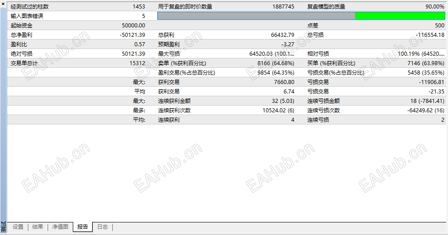The image size is (448, 235).
Task: Click the 点差 label
Action: 313,26
